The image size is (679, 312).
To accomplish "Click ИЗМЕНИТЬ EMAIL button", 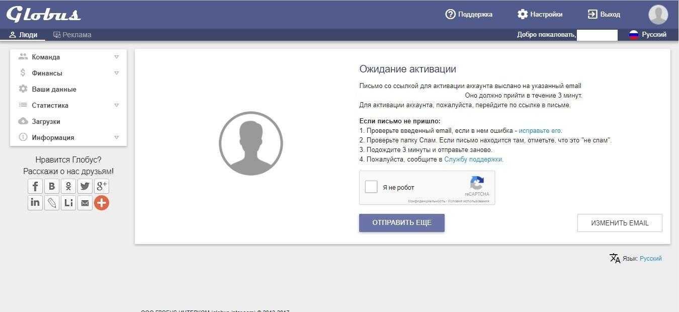I will pos(620,223).
